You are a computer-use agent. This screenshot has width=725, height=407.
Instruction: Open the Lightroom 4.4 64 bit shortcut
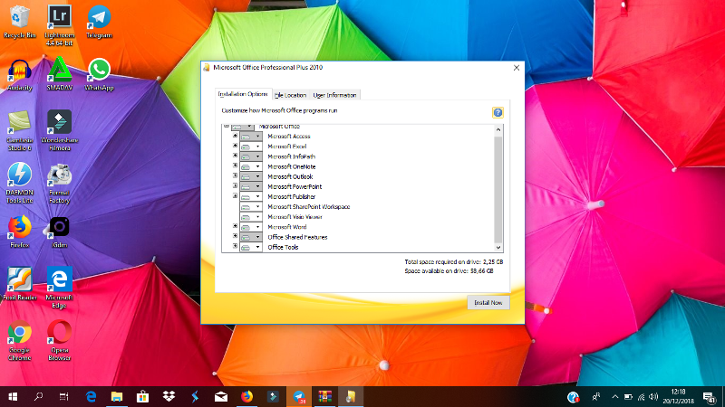point(59,25)
